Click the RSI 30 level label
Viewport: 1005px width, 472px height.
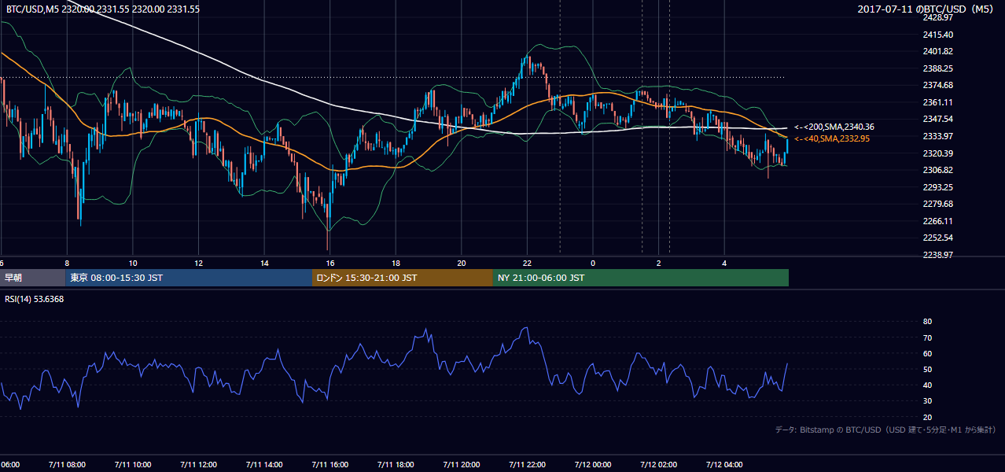point(928,401)
